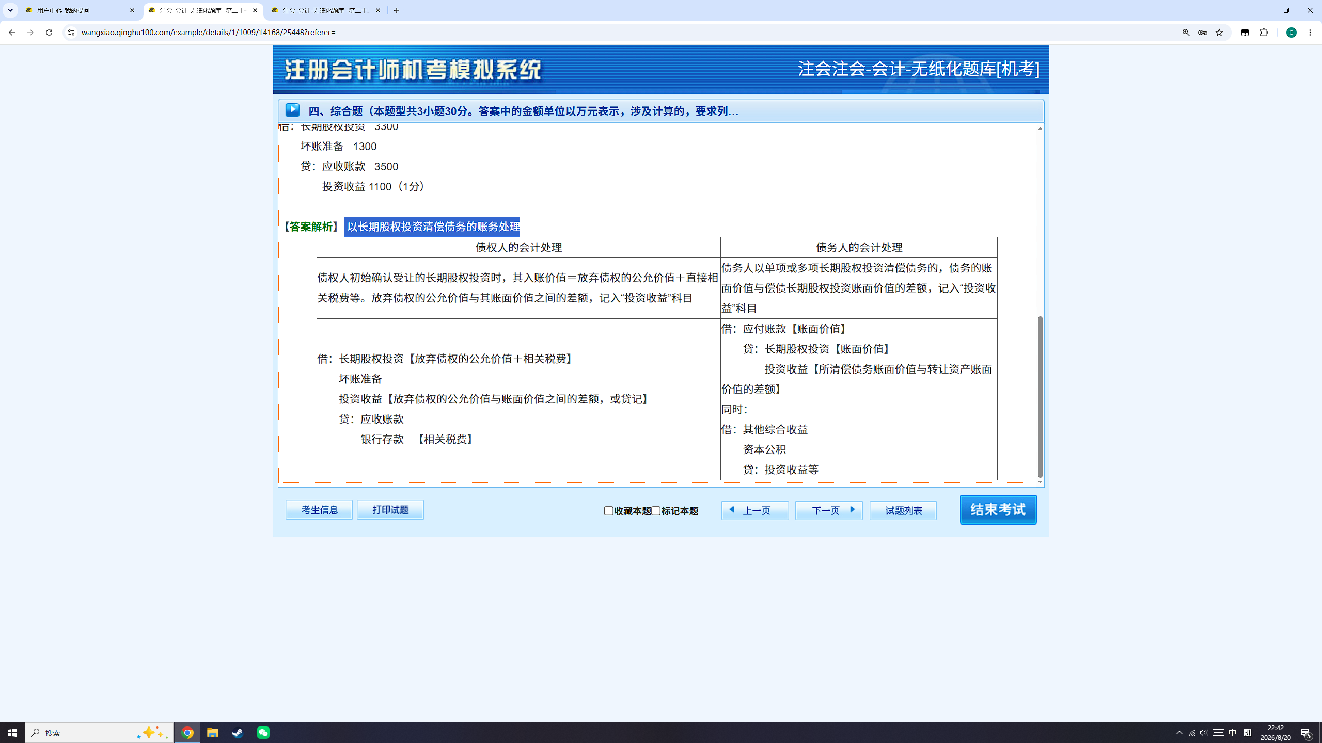Click the touch keyboard tray icon
The image size is (1322, 743).
pos(1218,733)
